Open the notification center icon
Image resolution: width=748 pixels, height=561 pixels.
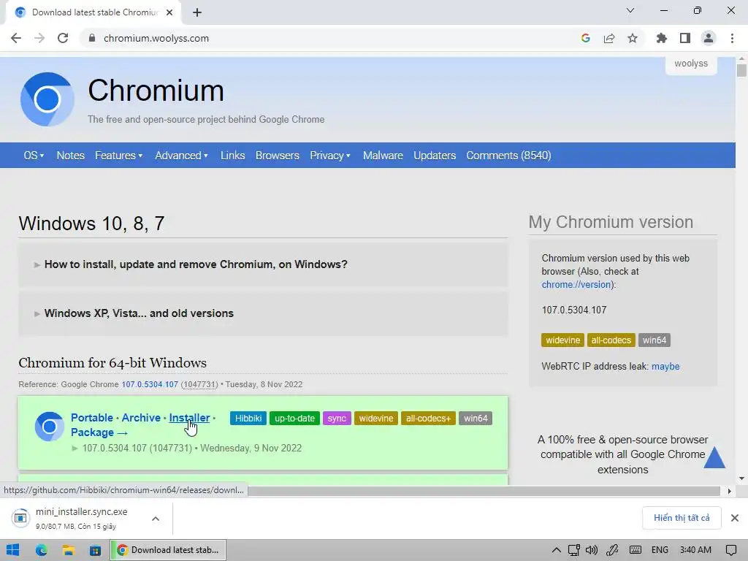point(730,550)
